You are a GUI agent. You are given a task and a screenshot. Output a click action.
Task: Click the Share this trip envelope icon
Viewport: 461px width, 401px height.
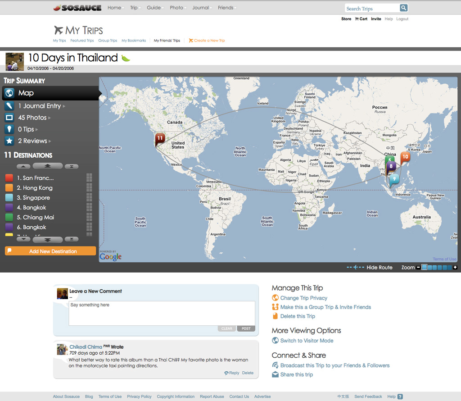pos(275,374)
